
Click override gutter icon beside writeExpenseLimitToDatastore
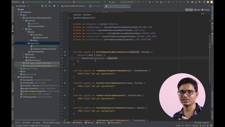click(65, 108)
